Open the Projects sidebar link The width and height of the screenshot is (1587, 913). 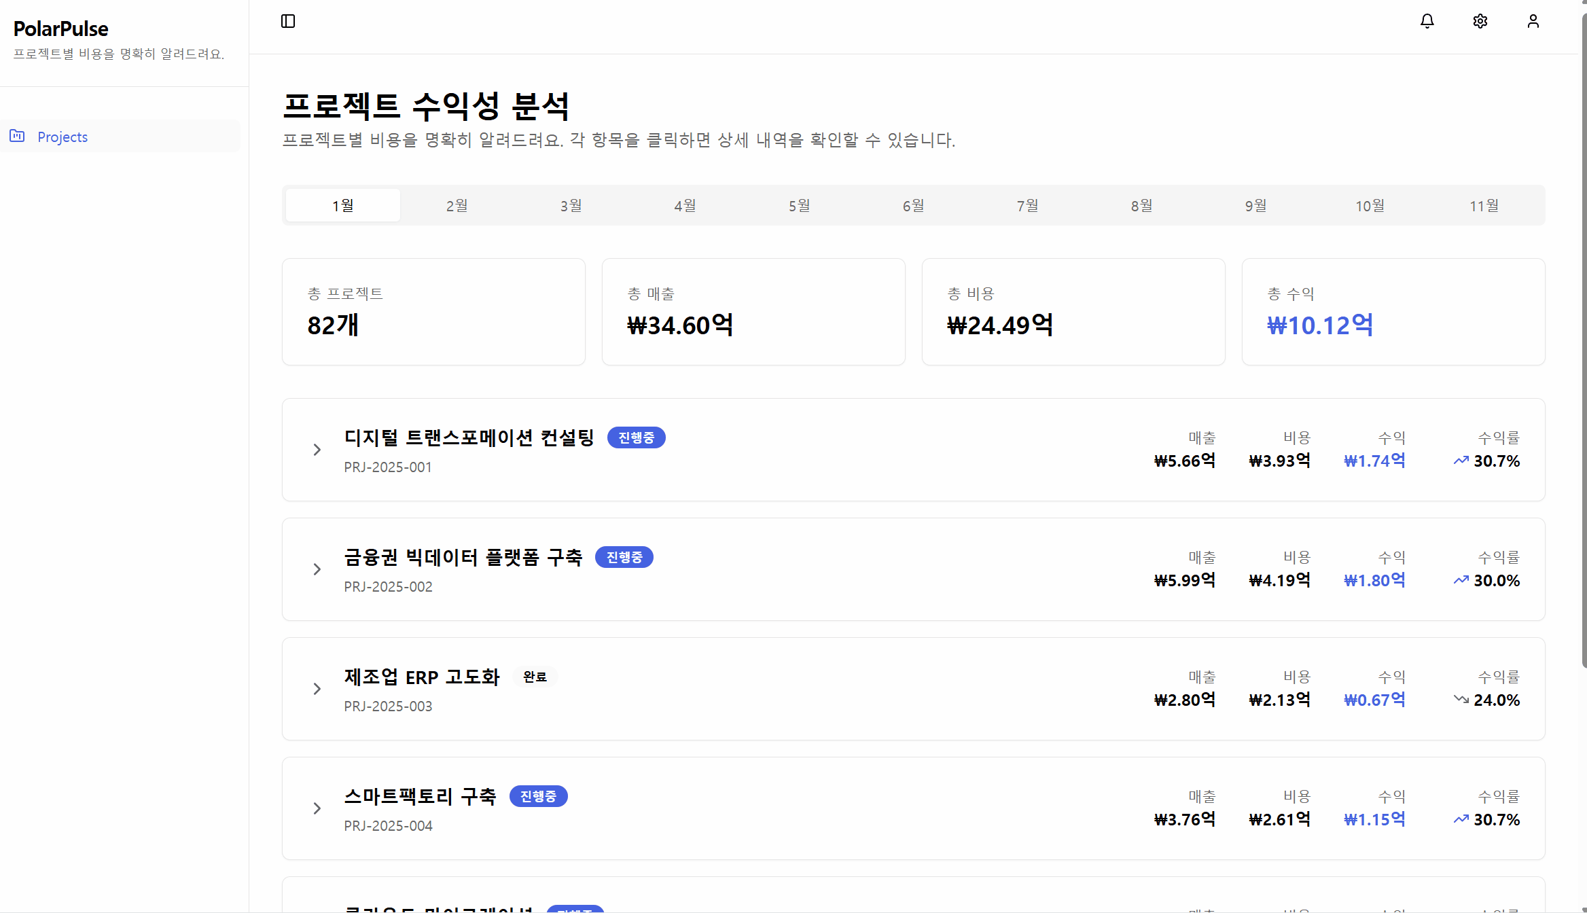coord(63,137)
